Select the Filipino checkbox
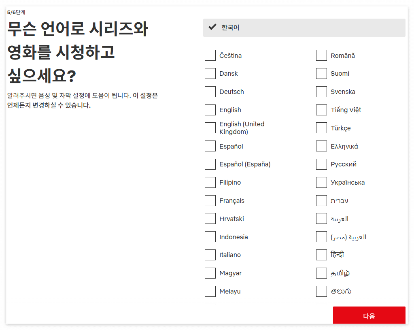 click(210, 182)
